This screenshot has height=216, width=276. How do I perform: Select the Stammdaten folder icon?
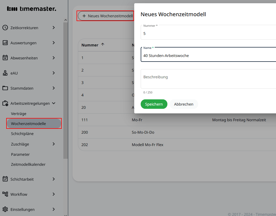click(x=5, y=88)
